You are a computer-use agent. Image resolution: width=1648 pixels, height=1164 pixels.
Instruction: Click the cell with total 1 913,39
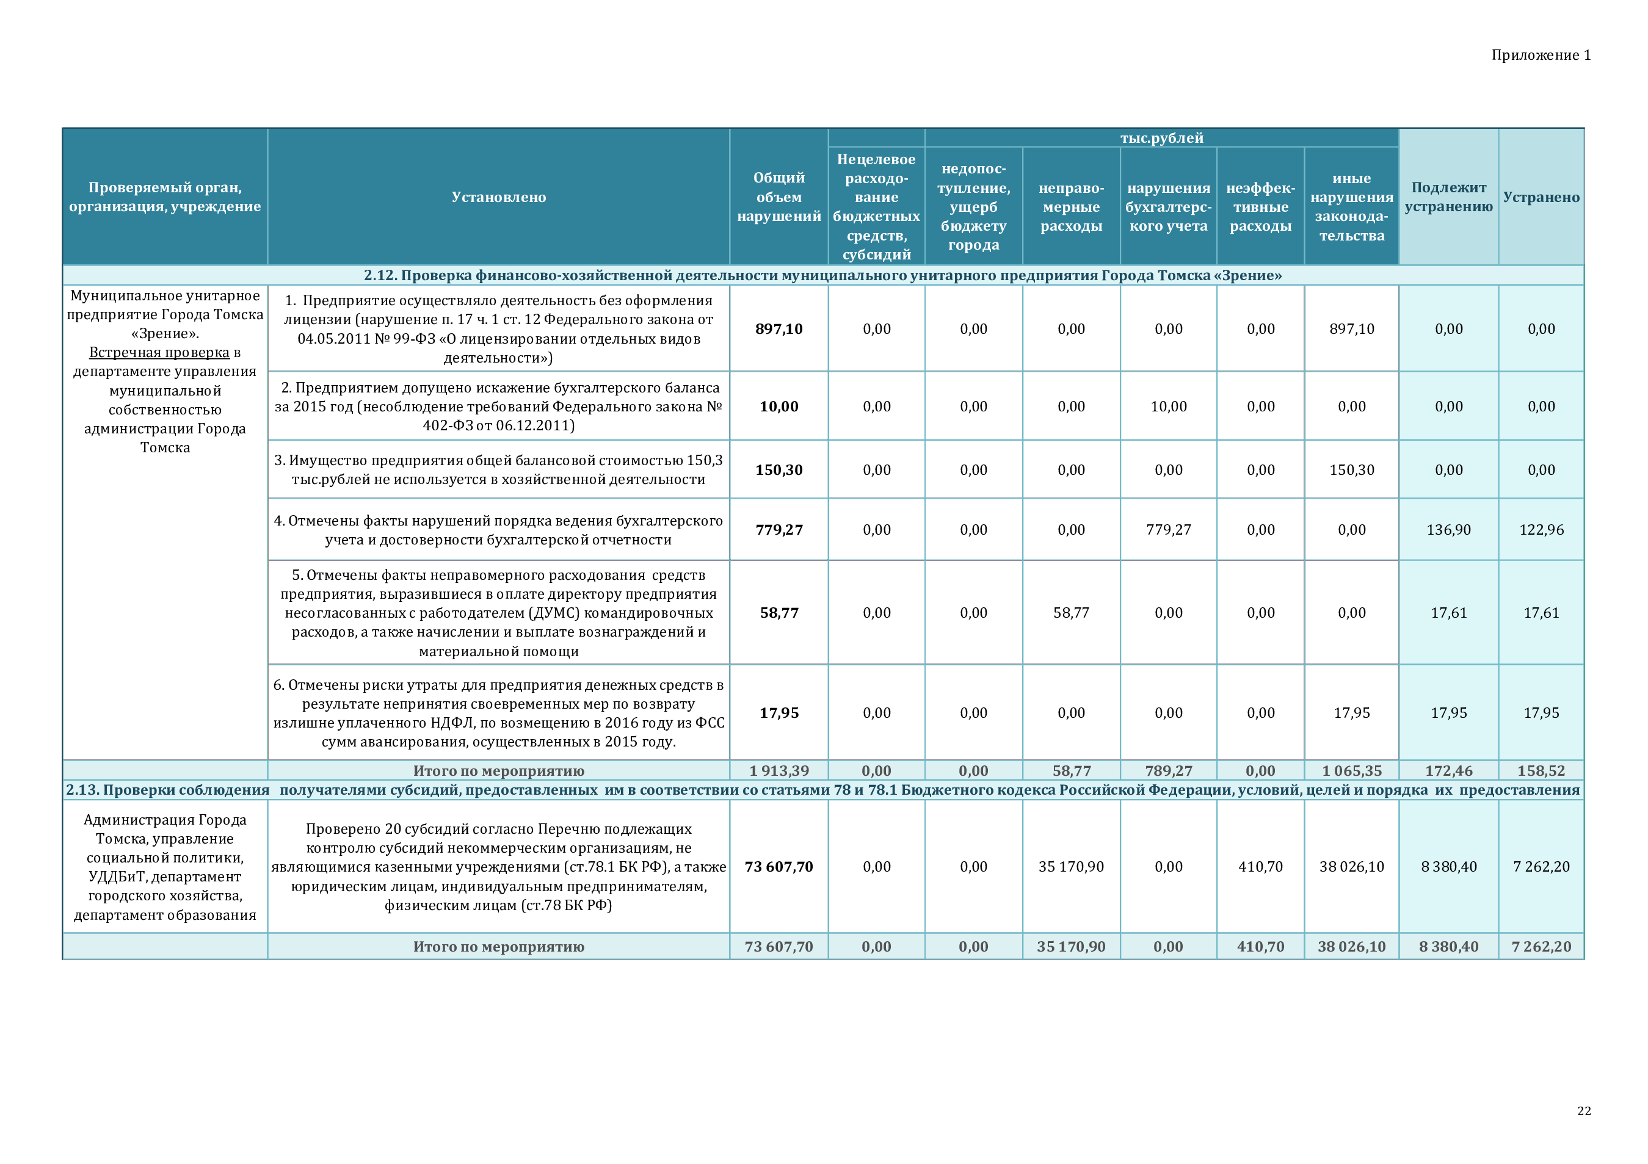779,771
